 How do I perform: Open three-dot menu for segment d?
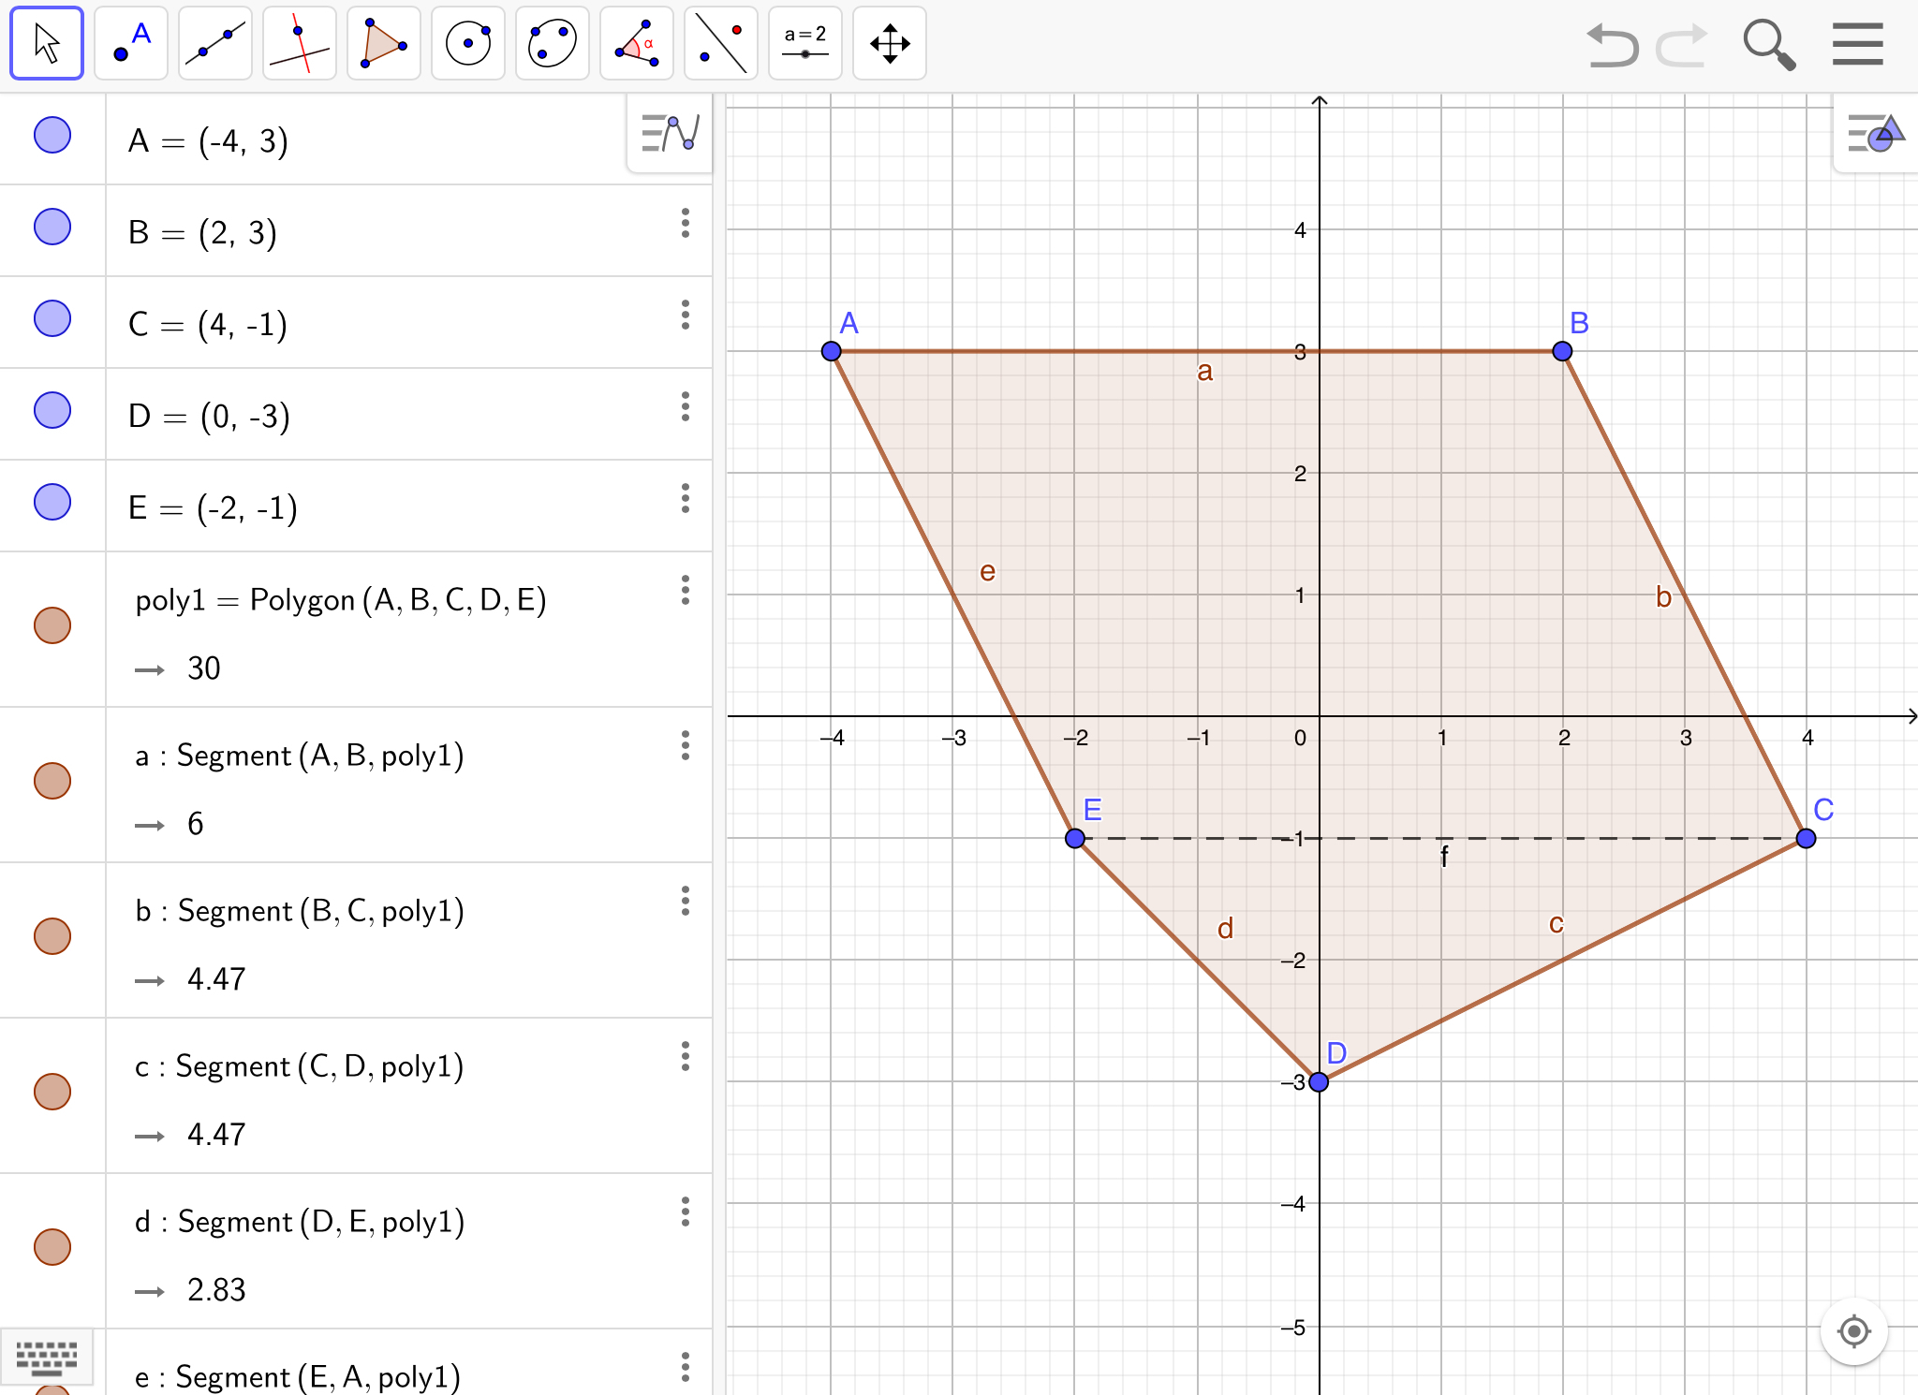tap(686, 1211)
